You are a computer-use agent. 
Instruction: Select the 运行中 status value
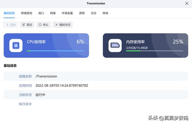click(40, 95)
